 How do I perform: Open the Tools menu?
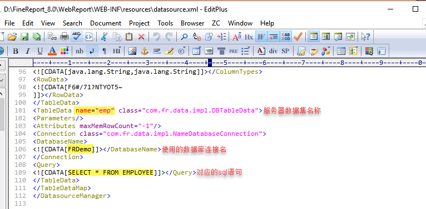165,23
